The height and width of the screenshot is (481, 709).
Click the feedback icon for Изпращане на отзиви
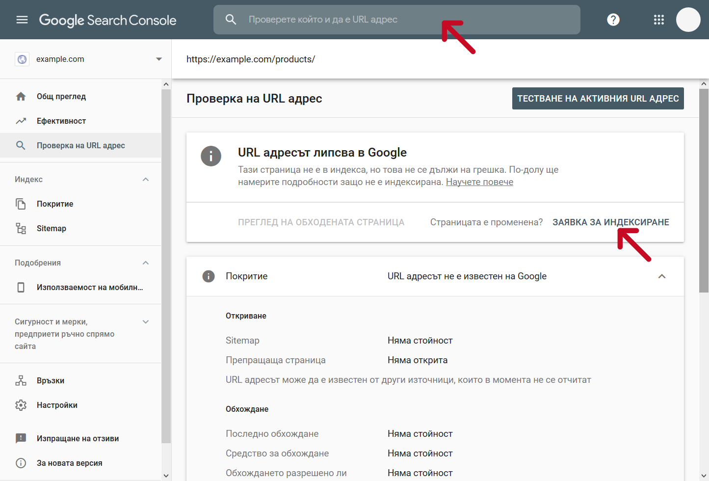[21, 438]
